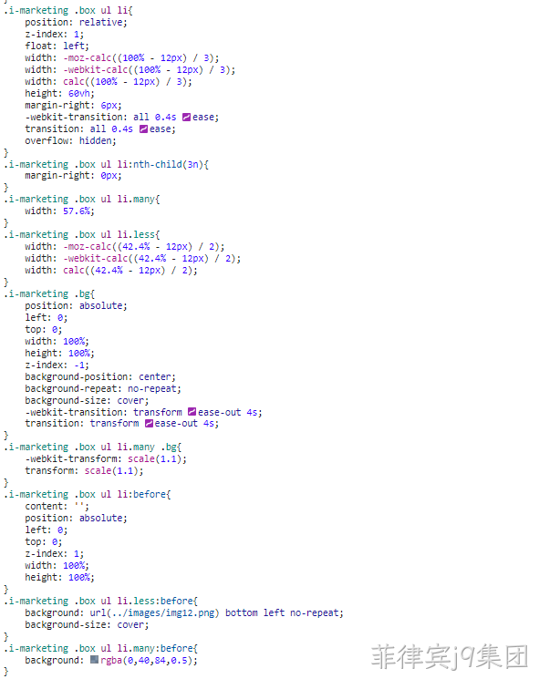Image resolution: width=539 pixels, height=679 pixels.
Task: Click ease-out curve icon in transition transform line
Action: click(149, 424)
